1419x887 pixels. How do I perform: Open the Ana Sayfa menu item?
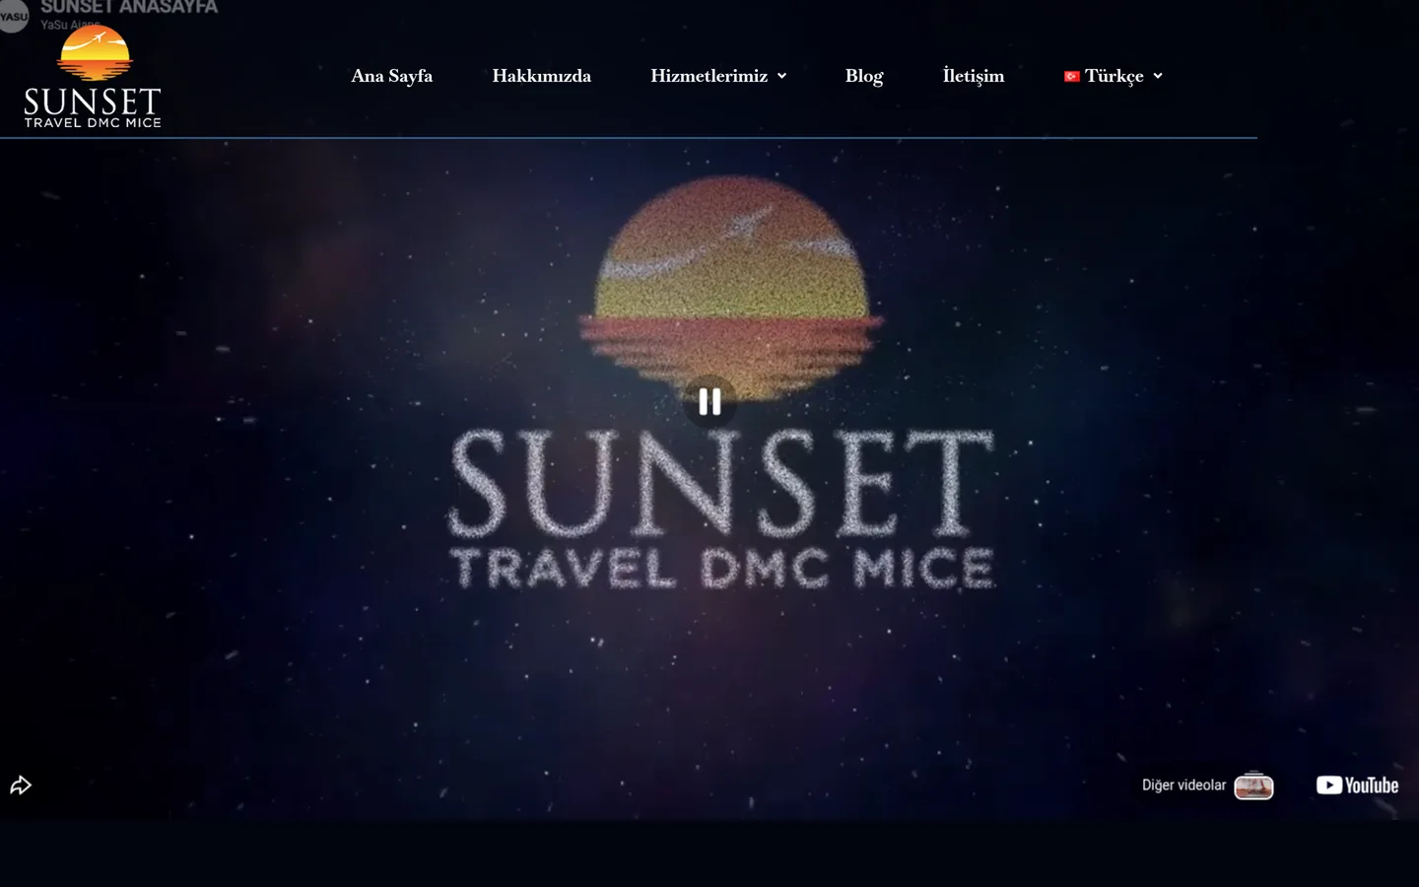click(391, 76)
